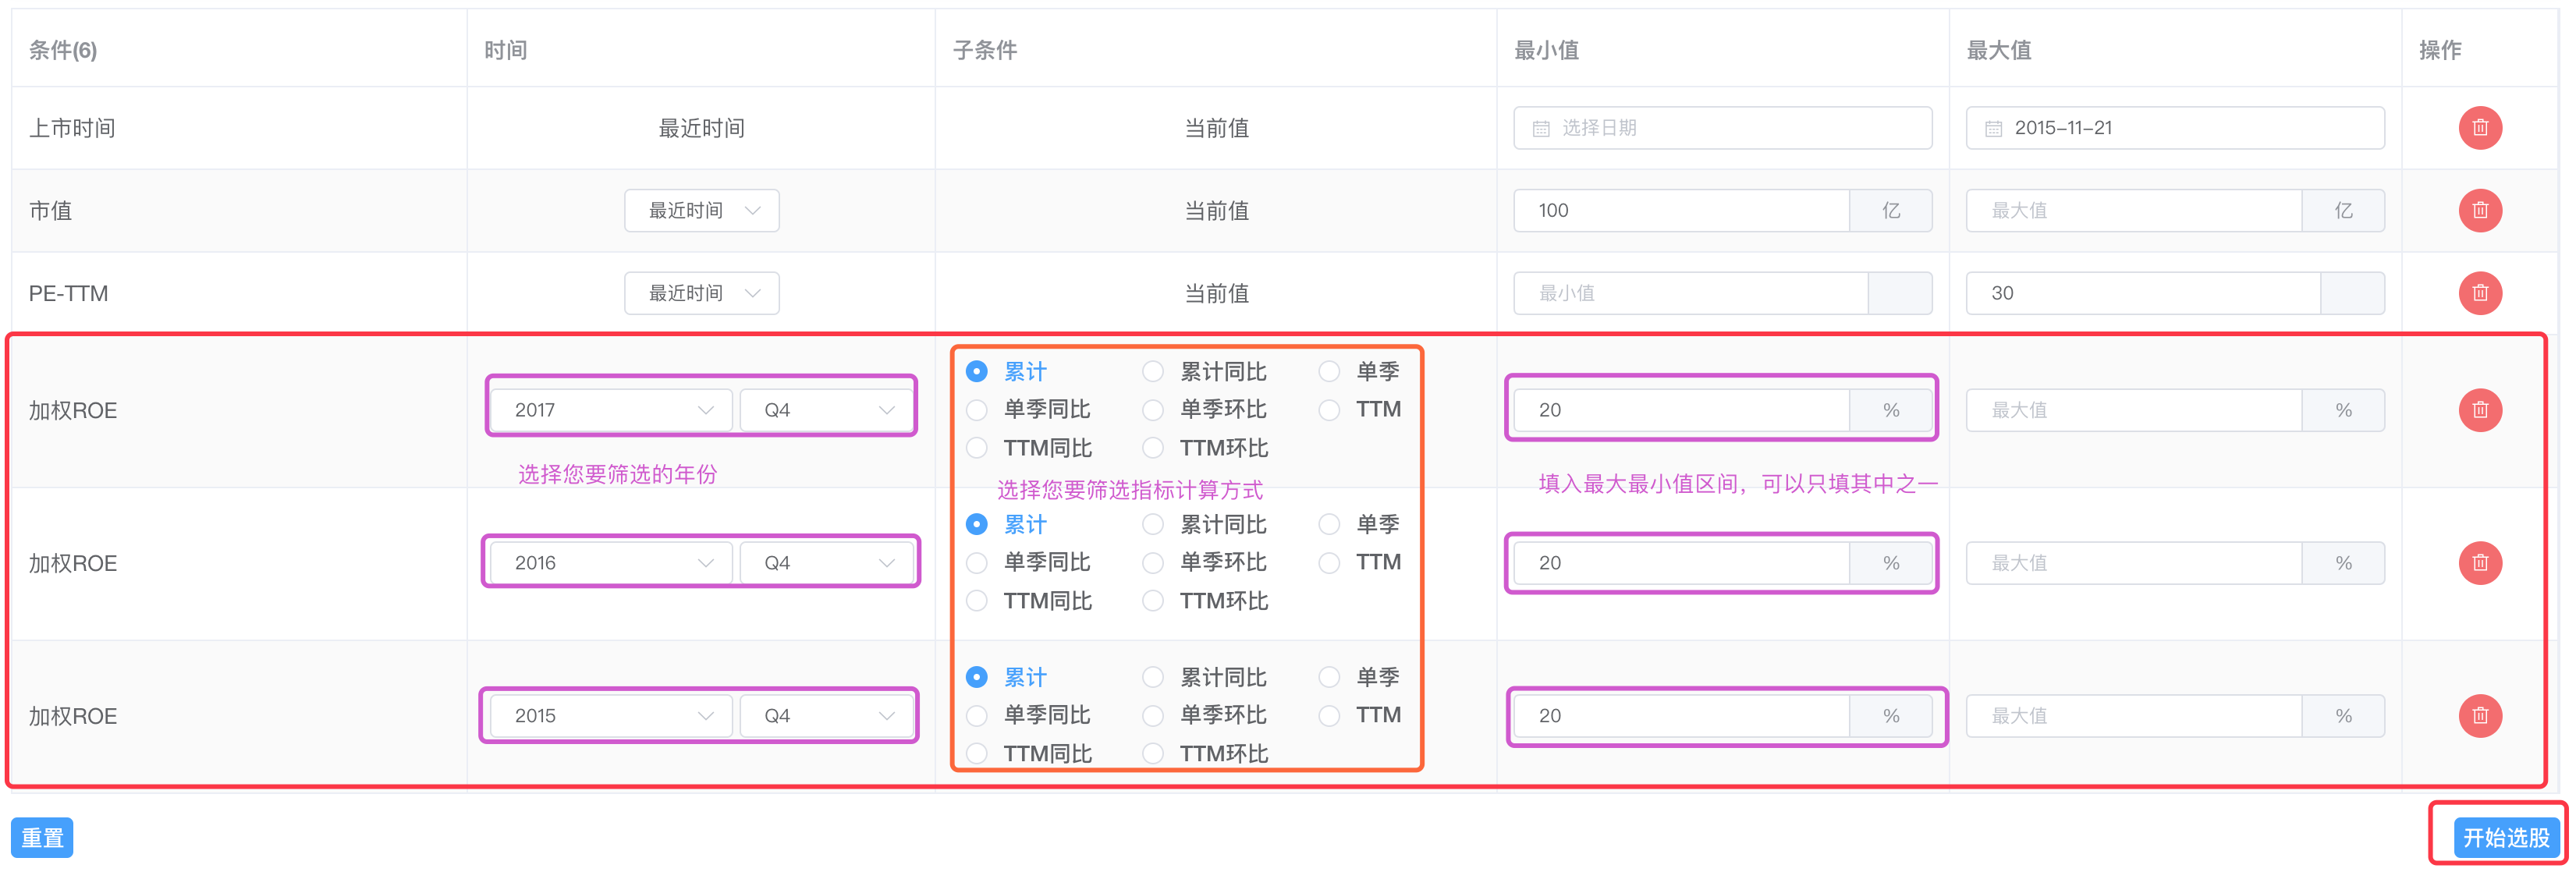Click the 时间 column header

[506, 50]
